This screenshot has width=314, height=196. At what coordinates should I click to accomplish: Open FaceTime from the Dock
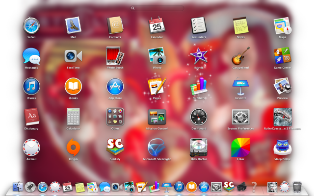(117, 187)
